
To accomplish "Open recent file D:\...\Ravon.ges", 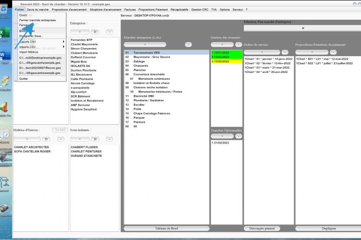I will (x=42, y=68).
